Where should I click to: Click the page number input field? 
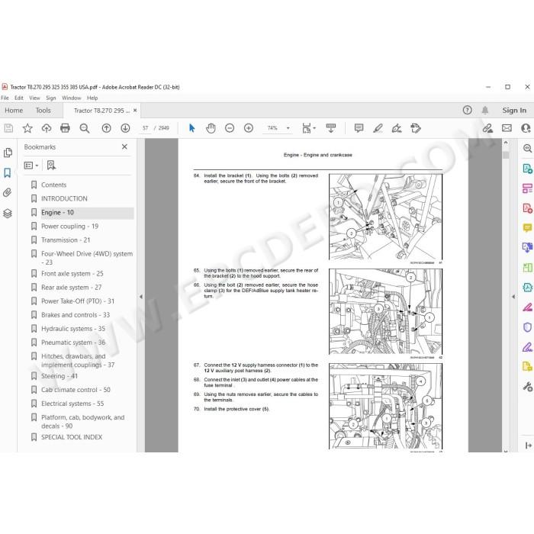click(146, 128)
